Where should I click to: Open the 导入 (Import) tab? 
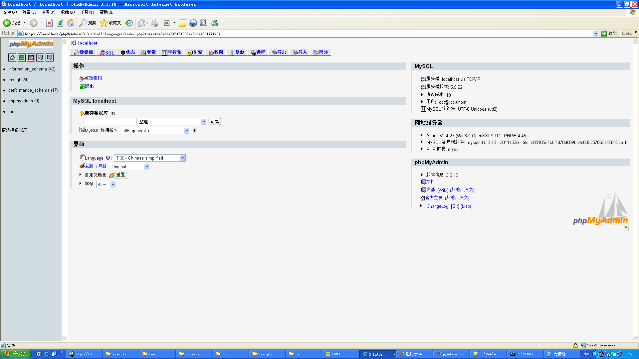300,53
